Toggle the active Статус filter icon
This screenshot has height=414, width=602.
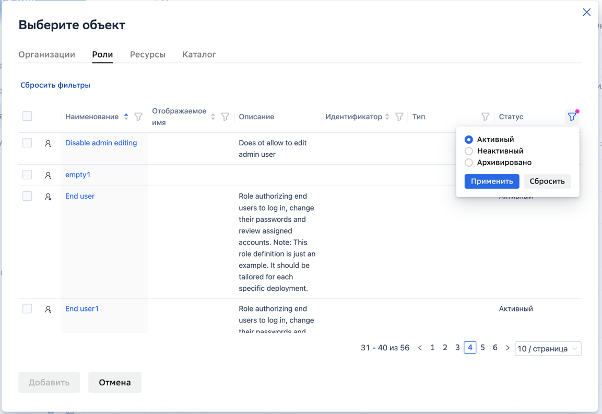tap(572, 117)
